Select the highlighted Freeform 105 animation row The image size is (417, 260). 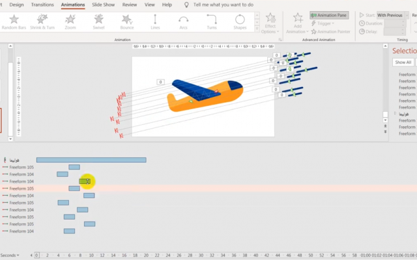pyautogui.click(x=22, y=188)
